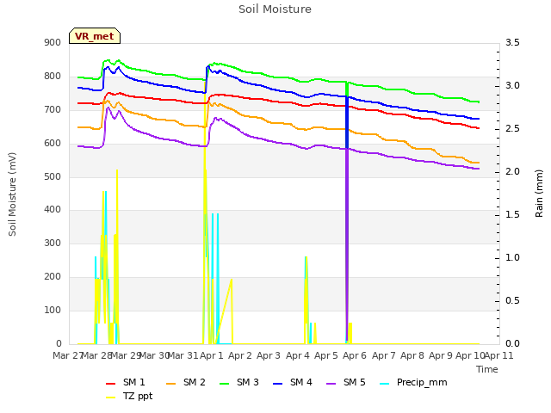551x413 pixels.
Task: Click the 800 tick on left axis
Action: tap(53, 77)
